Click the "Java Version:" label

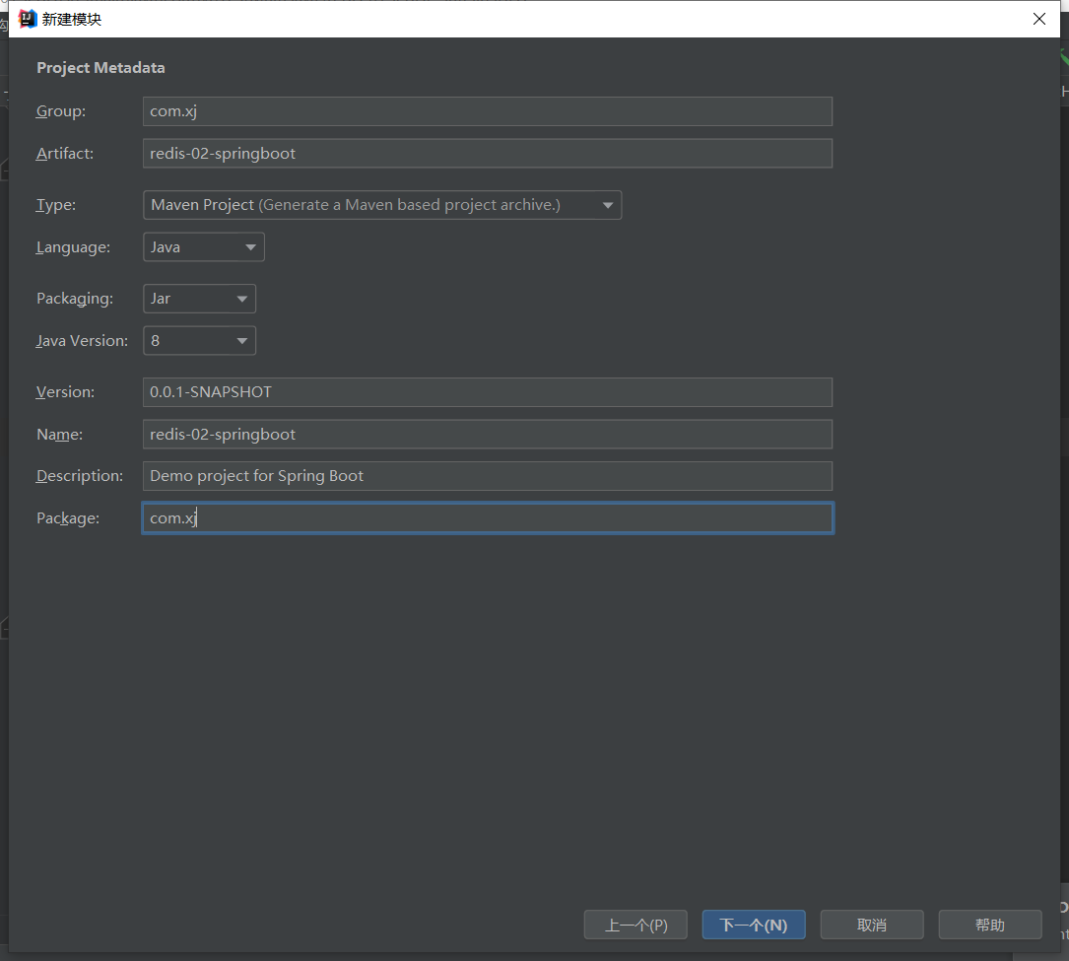(x=82, y=341)
